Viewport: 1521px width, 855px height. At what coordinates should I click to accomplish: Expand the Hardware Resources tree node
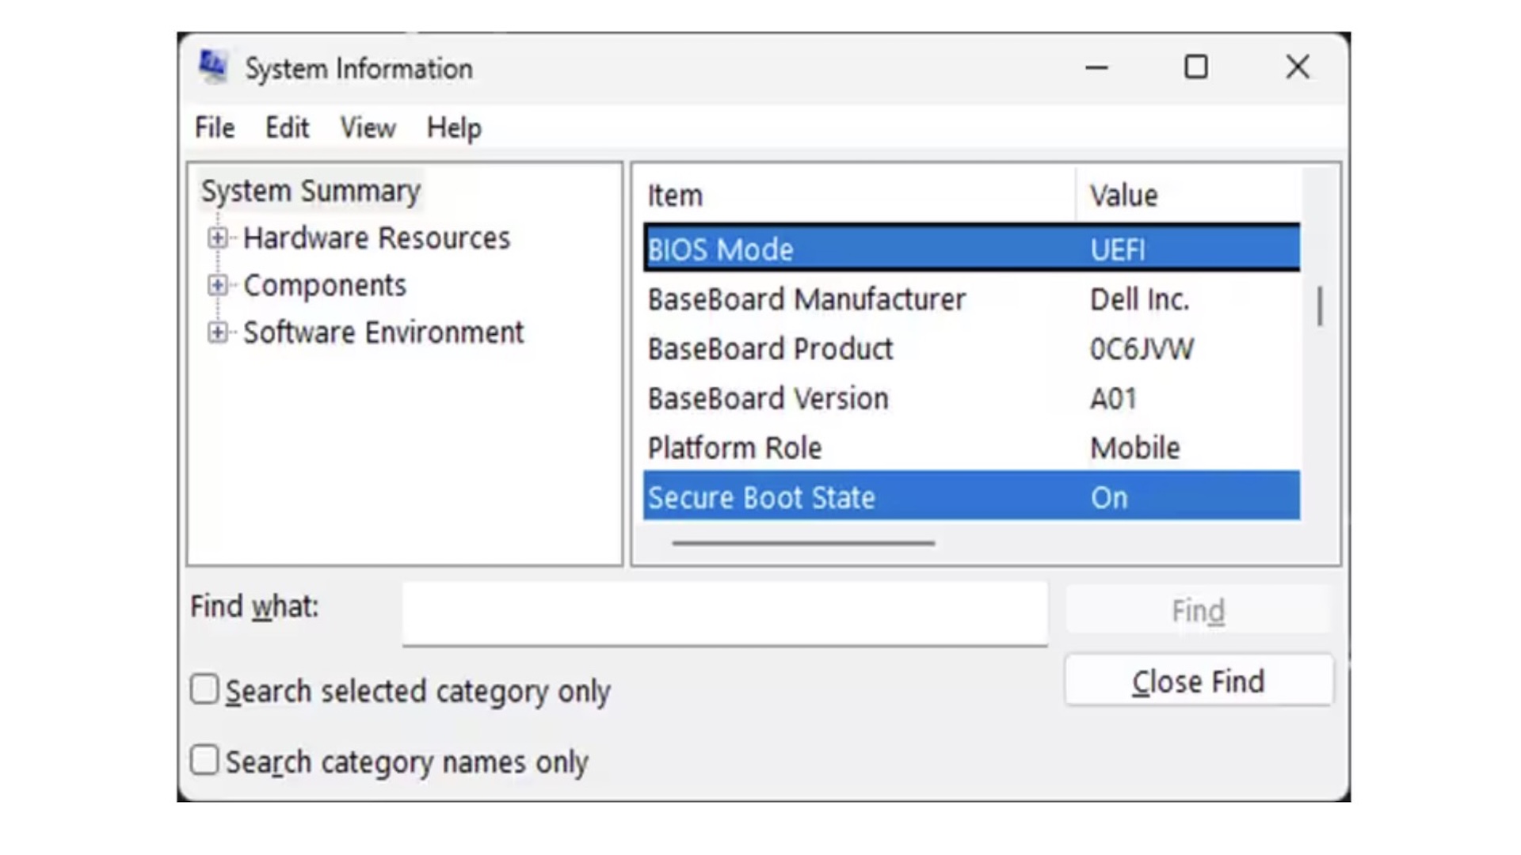tap(217, 237)
